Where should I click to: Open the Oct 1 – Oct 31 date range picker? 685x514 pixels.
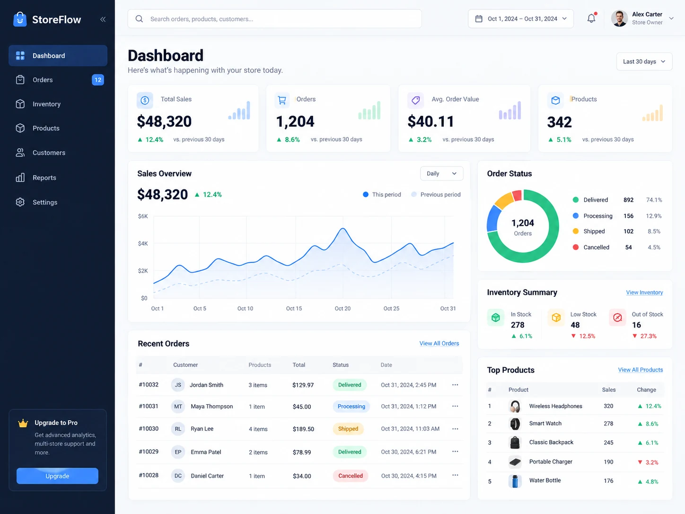[521, 19]
